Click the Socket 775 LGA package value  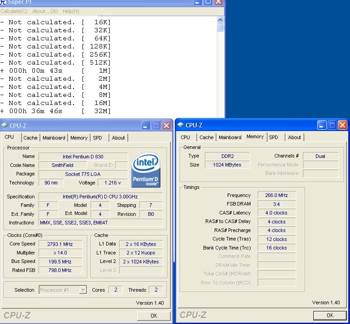pos(83,174)
